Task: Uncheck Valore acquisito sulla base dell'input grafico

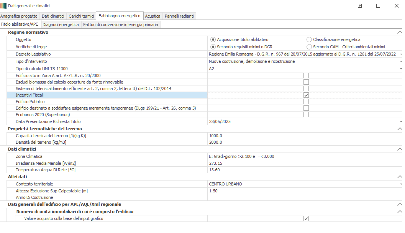Action: coord(306,218)
